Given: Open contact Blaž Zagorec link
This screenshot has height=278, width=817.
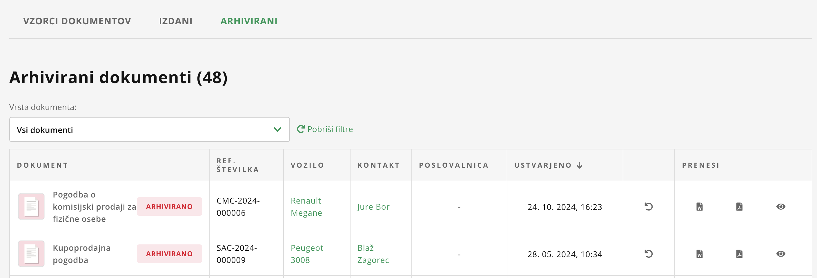Looking at the screenshot, I should (x=373, y=254).
